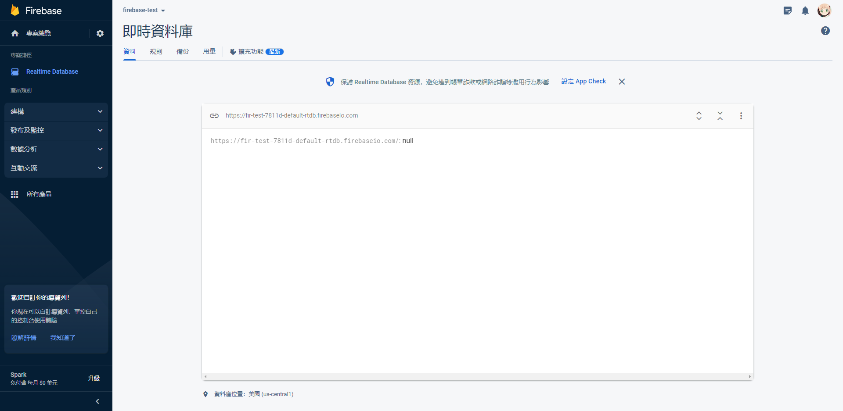Viewport: 843px width, 411px height.
Task: Open help question mark icon
Action: coord(825,31)
